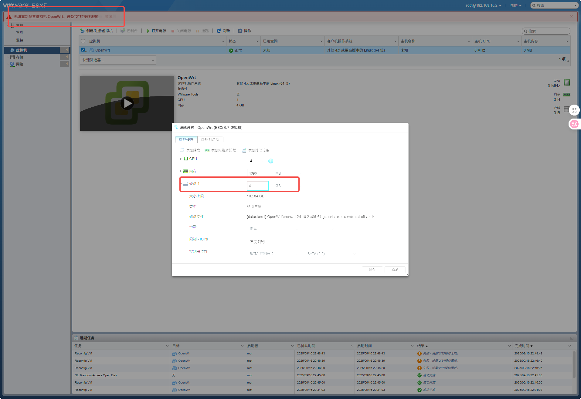
Task: Click the success icon of the 22:31:03 task
Action: click(420, 390)
